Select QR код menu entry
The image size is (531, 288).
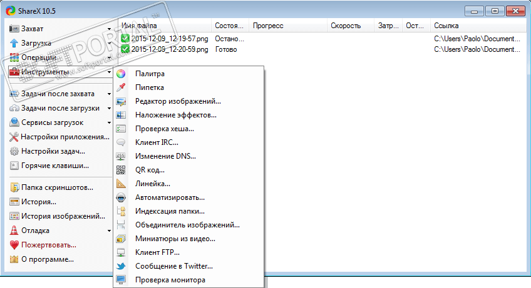pos(188,170)
